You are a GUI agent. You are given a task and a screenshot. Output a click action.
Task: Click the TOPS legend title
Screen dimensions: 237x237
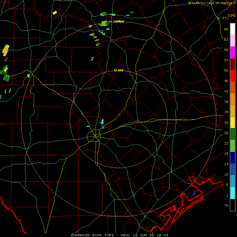click(x=231, y=16)
